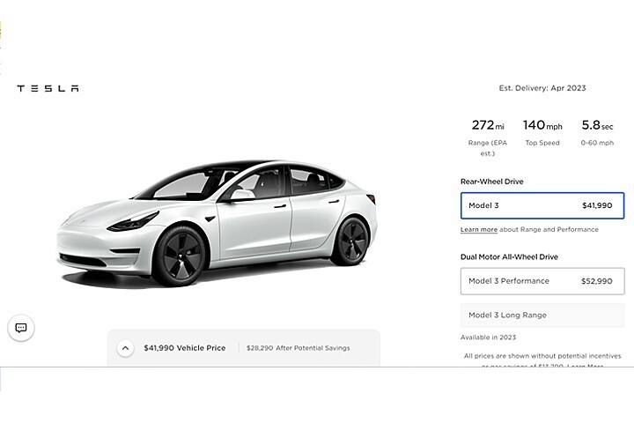Click the 140 mph top speed stat
Viewport: 634px width, 423px height.
click(542, 126)
